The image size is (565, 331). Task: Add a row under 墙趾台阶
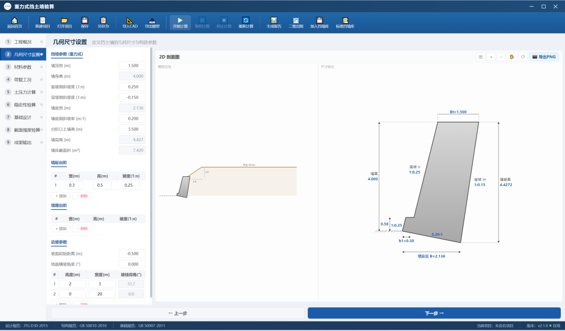coord(61,196)
